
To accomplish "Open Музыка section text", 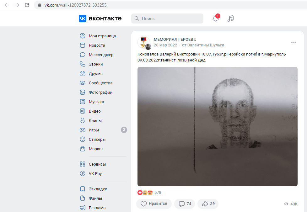I will [x=96, y=102].
